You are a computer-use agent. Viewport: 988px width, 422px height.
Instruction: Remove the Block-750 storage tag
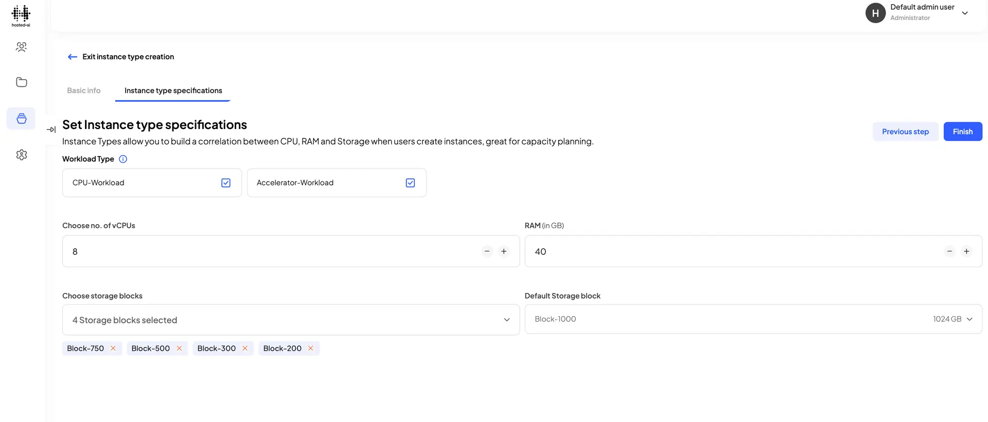coord(113,348)
